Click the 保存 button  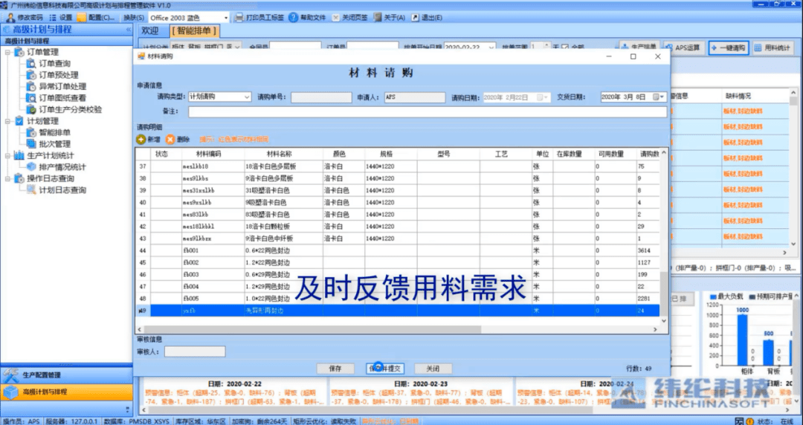(335, 369)
